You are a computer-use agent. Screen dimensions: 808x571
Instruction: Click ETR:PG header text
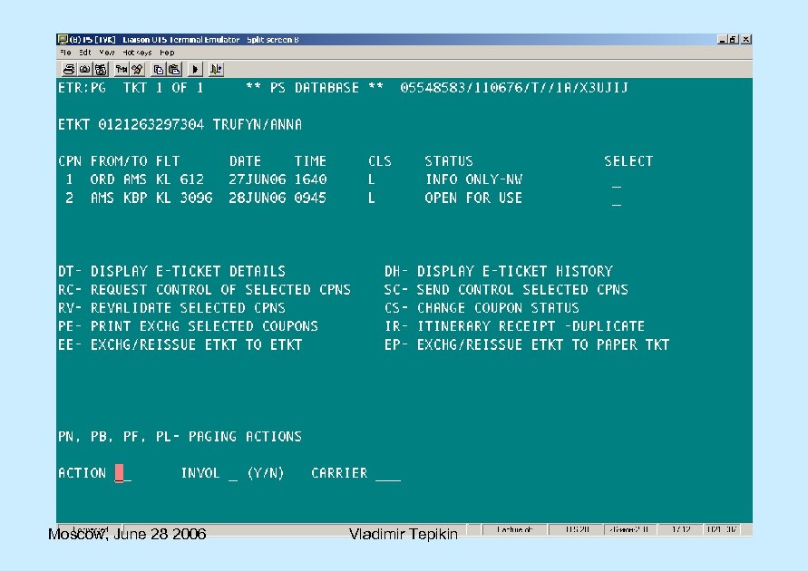click(x=82, y=88)
